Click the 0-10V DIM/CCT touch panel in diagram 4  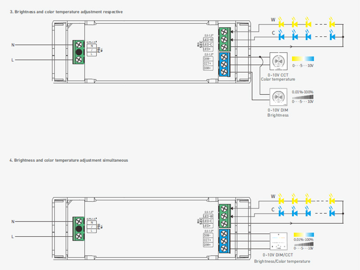[279, 241]
